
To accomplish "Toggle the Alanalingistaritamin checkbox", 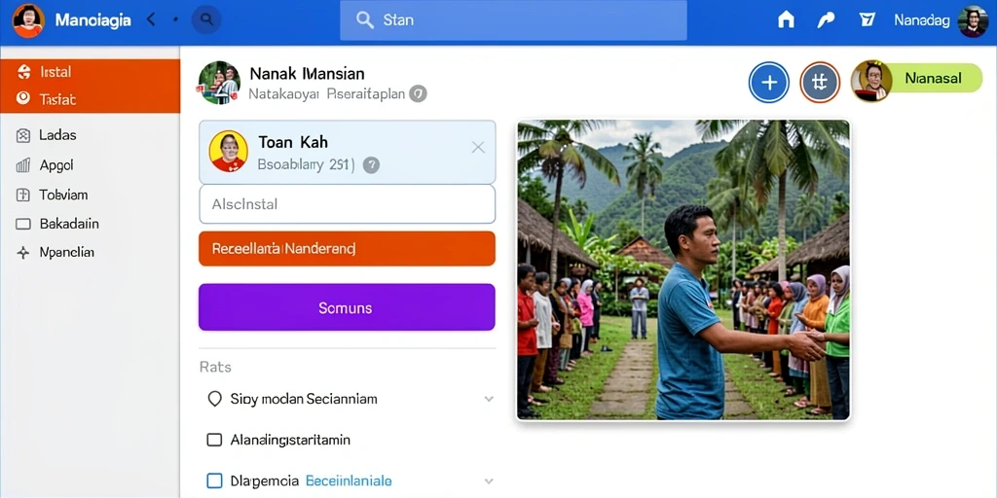I will click(215, 440).
